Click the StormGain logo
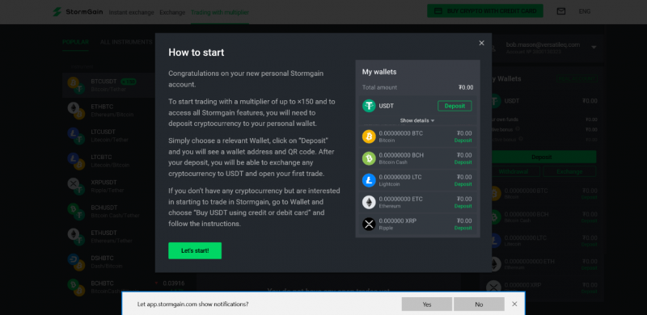This screenshot has height=315, width=647. coord(78,11)
